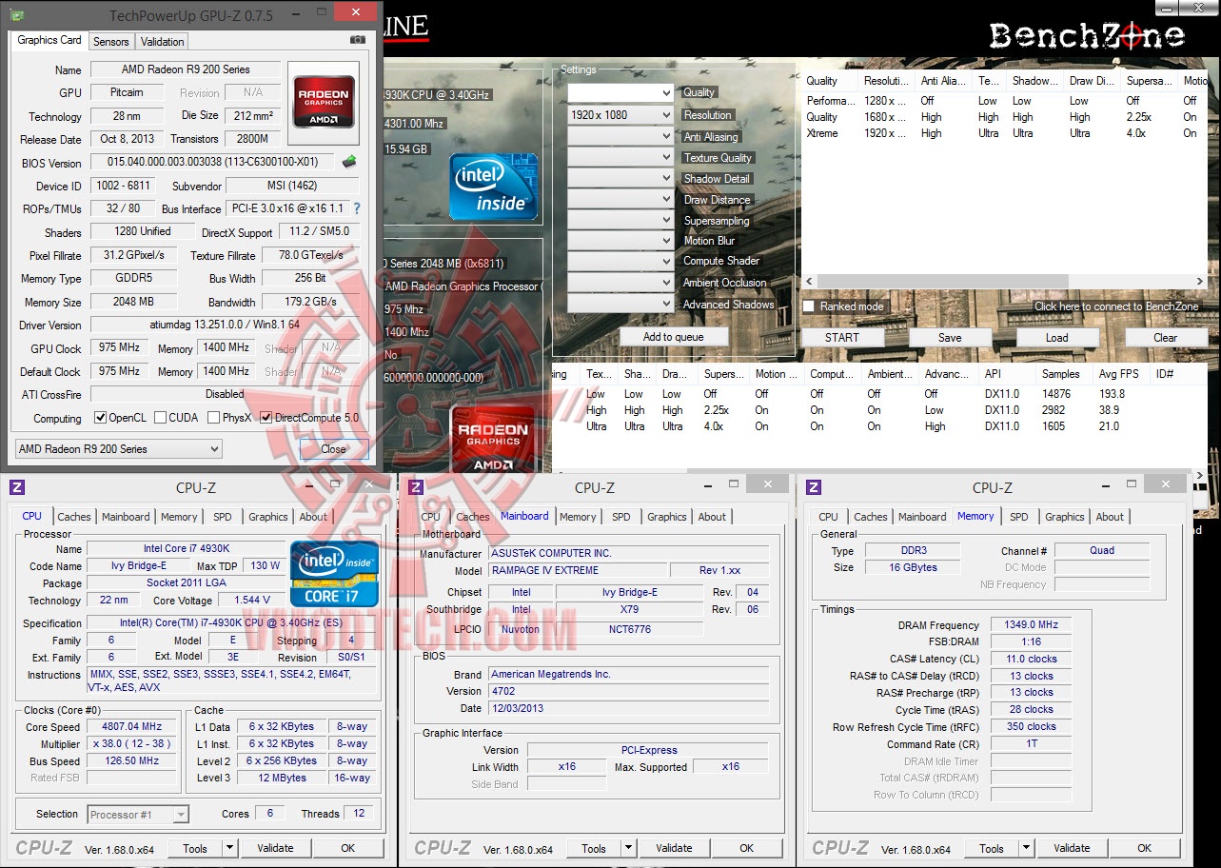Switch to the Validation tab in GPU-Z
Viewport: 1221px width, 868px height.
pyautogui.click(x=163, y=42)
